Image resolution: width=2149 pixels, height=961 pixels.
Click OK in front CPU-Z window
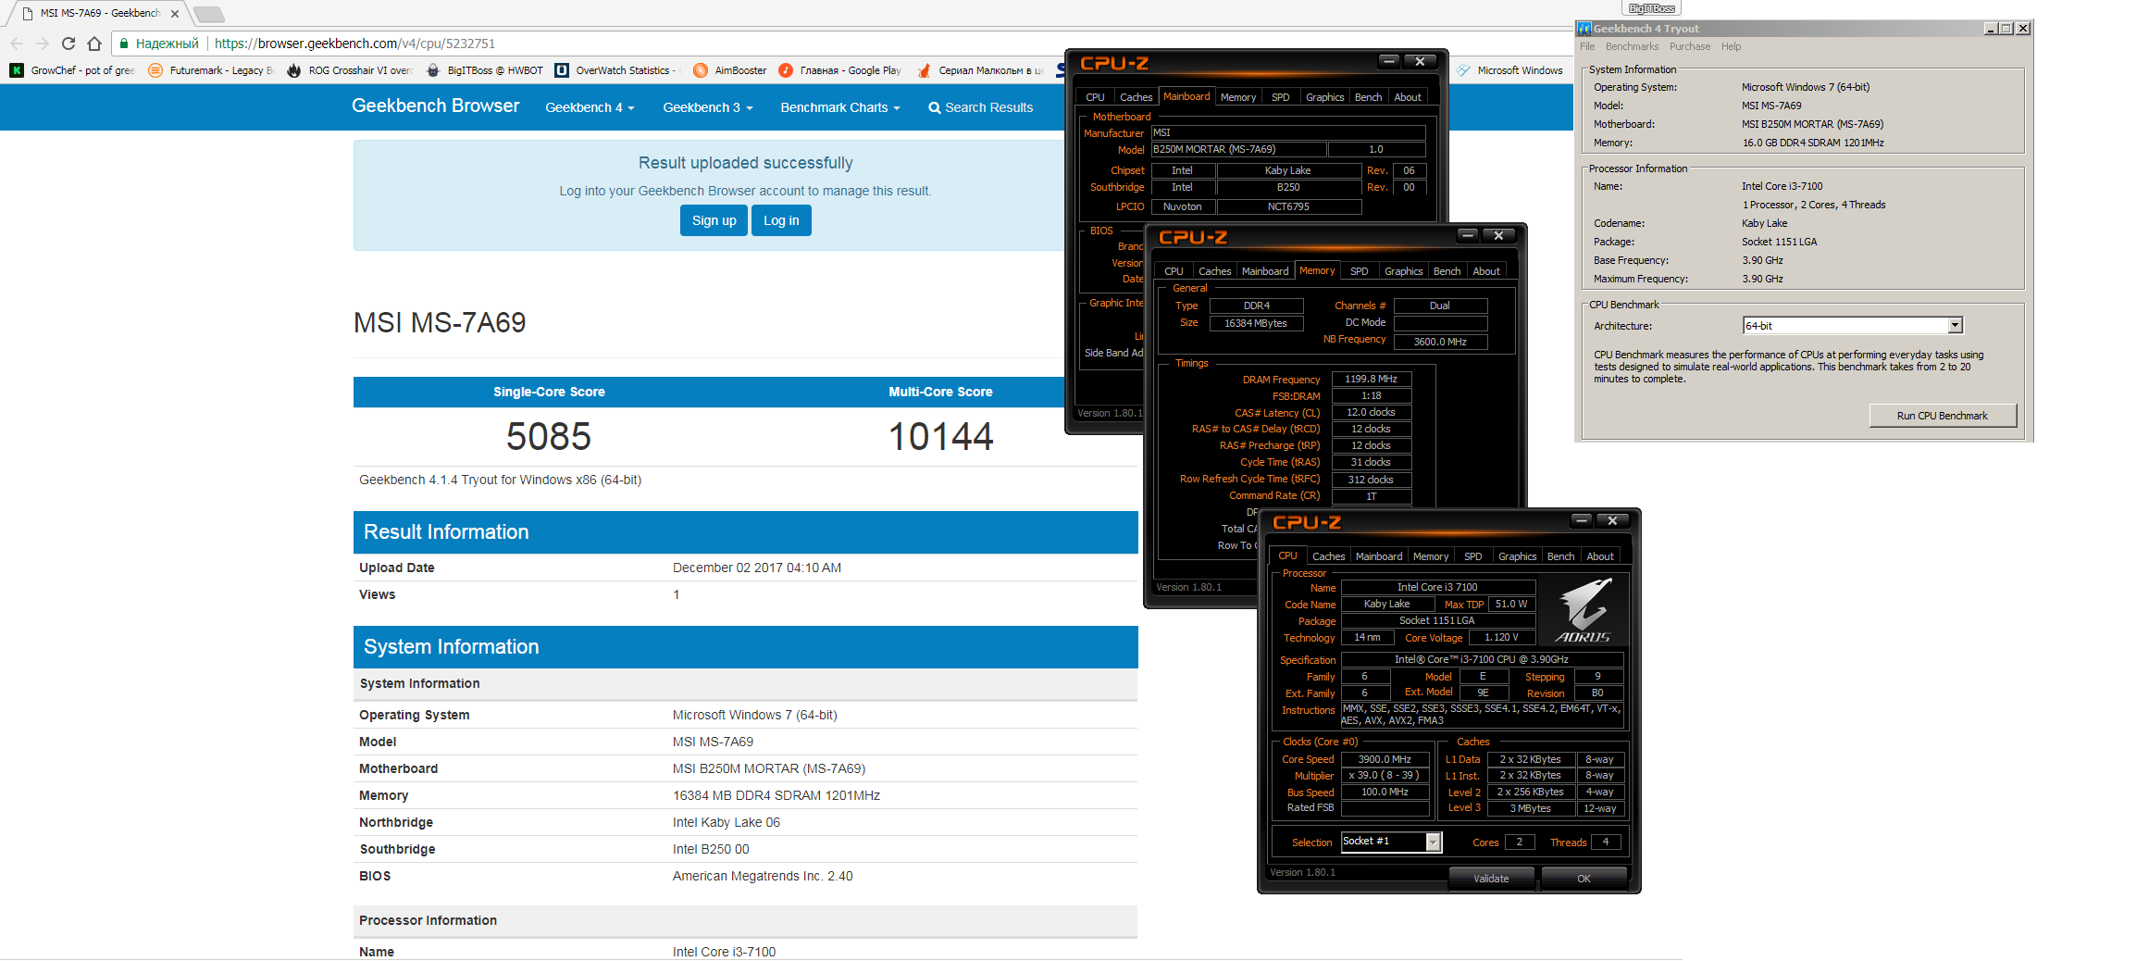1584,879
